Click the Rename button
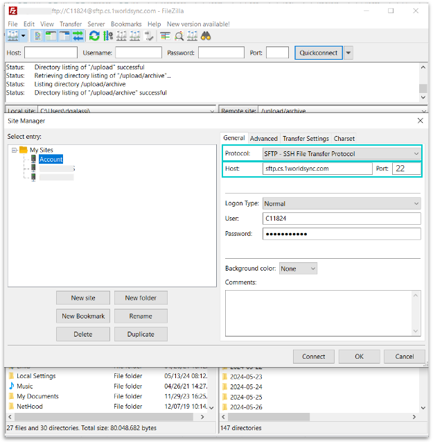Image resolution: width=433 pixels, height=442 pixels. pyautogui.click(x=141, y=316)
